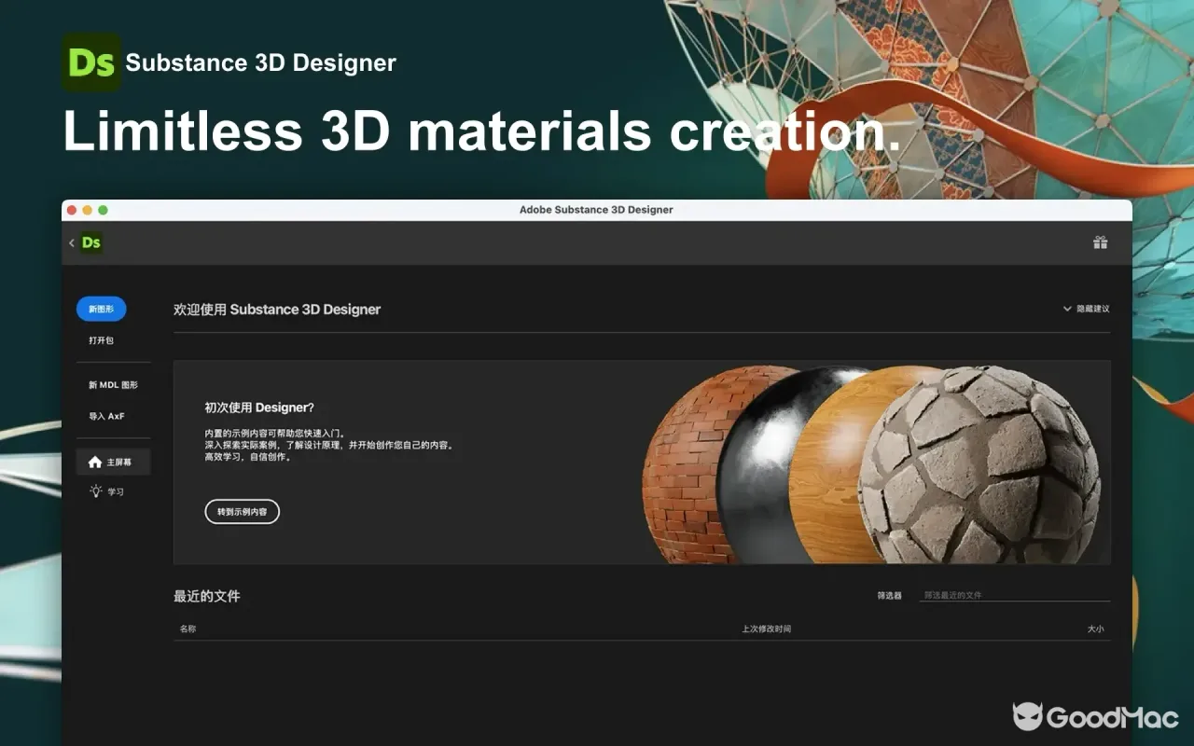Click the 最近的文件 heading

[206, 596]
